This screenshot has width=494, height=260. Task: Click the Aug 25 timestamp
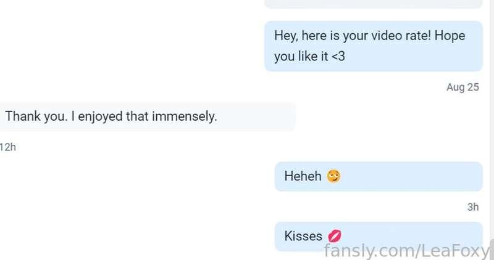(x=463, y=87)
